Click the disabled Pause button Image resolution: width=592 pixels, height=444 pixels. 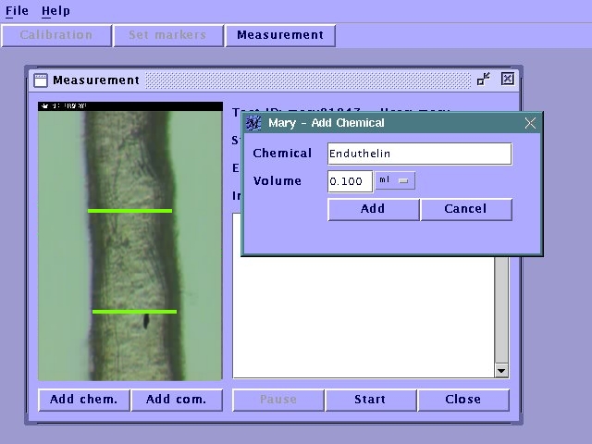point(278,400)
